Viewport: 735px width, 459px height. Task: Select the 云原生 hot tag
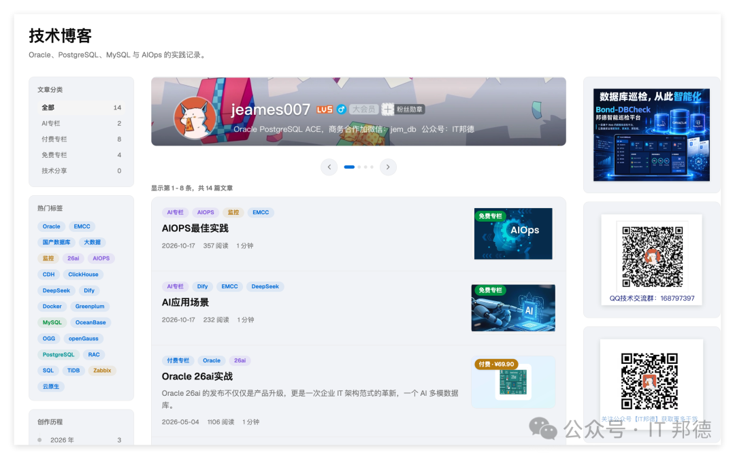click(51, 386)
